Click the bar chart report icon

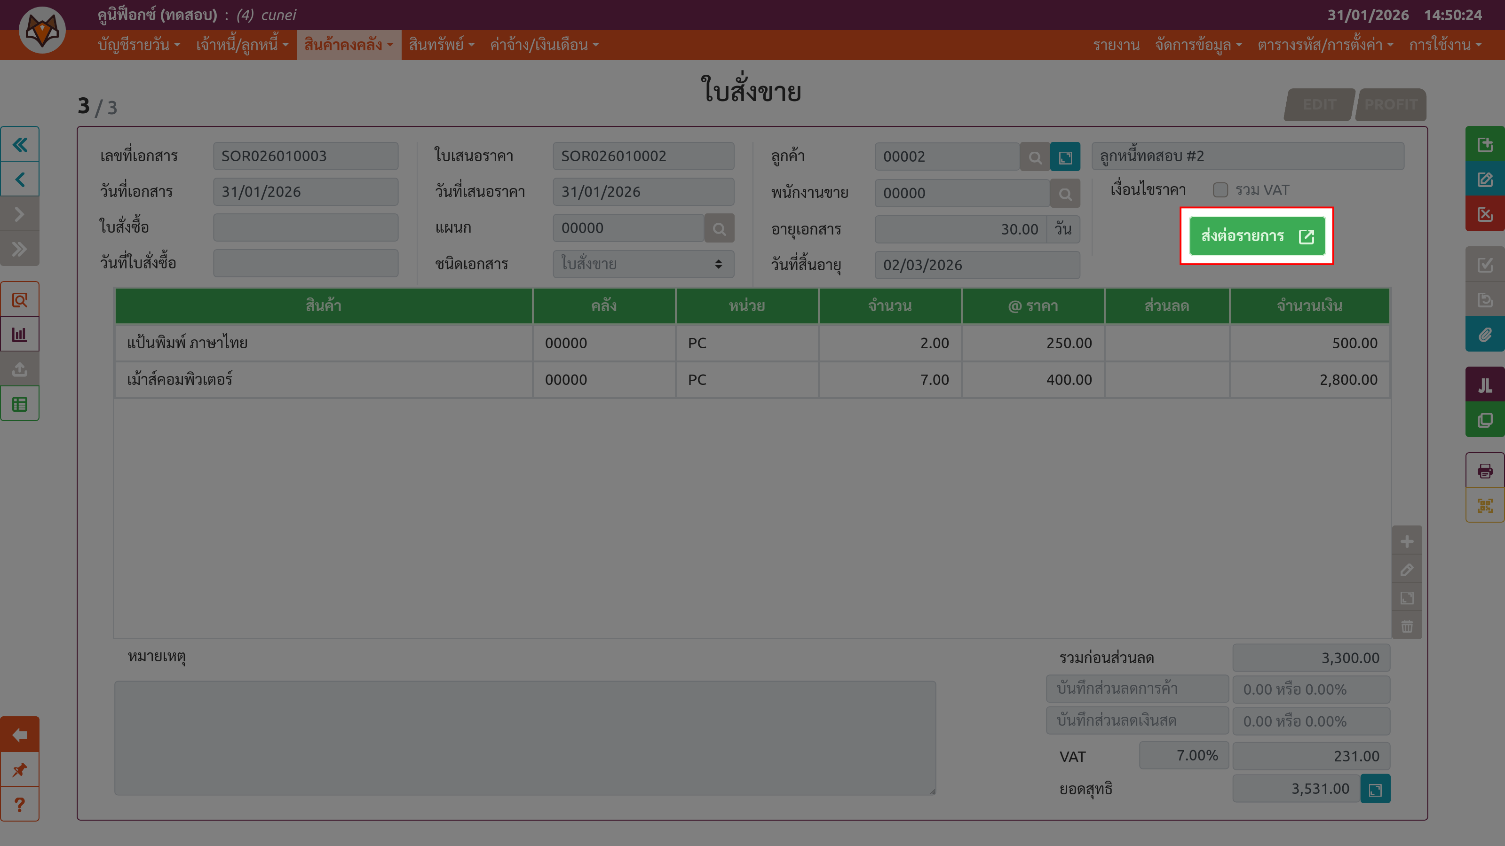point(20,335)
